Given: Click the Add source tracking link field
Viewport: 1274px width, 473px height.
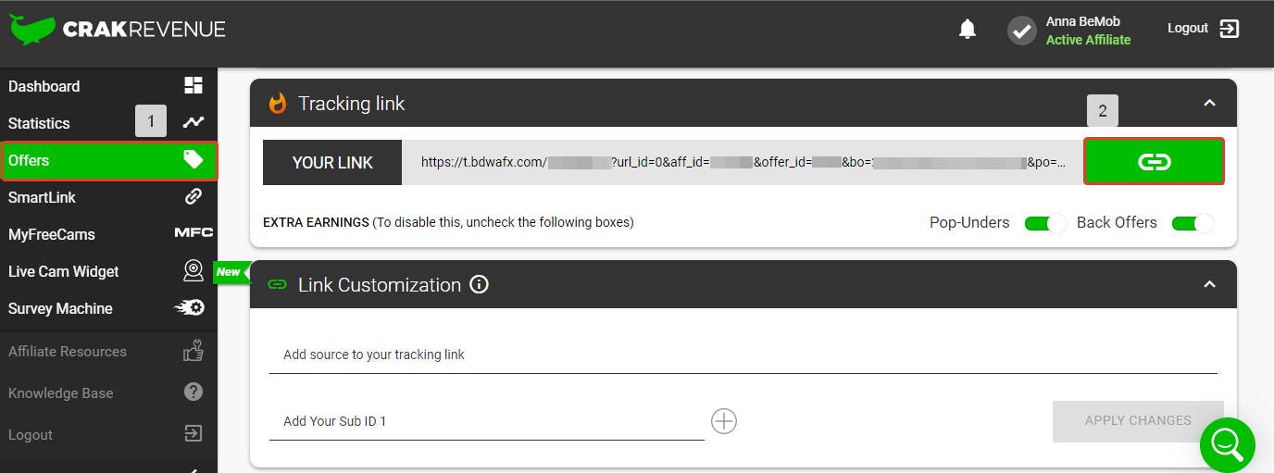Looking at the screenshot, I should (743, 355).
